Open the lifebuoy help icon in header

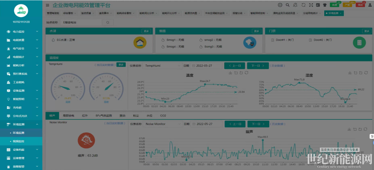pos(280,5)
